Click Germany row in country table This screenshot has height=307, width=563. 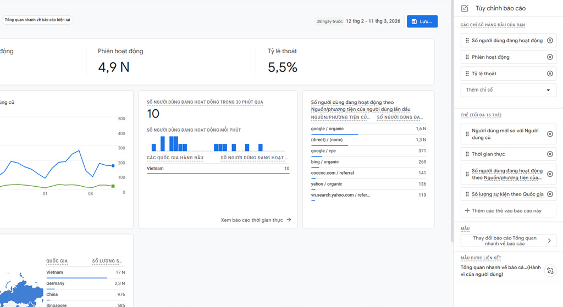point(85,284)
